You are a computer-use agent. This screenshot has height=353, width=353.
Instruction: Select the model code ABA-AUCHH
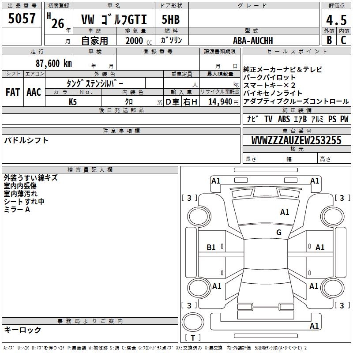pyautogui.click(x=253, y=41)
